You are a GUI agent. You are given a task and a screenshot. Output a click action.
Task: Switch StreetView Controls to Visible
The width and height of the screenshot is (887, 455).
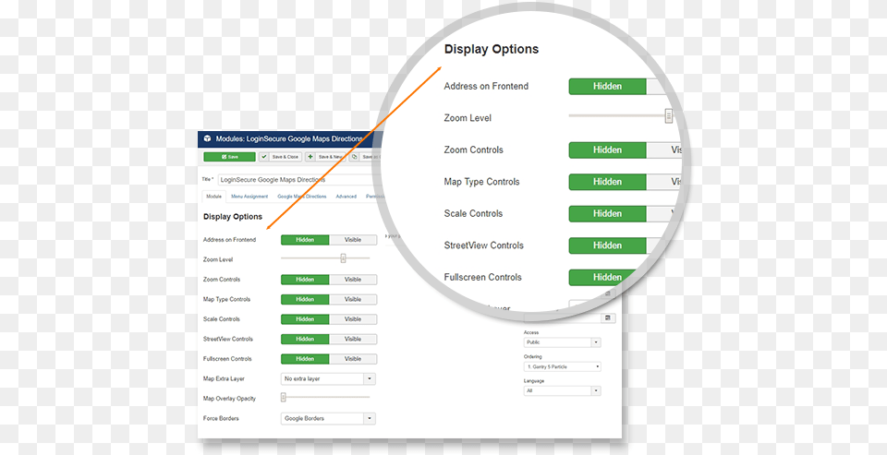(x=353, y=339)
